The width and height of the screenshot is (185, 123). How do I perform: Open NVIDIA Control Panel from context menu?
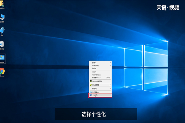(100, 81)
